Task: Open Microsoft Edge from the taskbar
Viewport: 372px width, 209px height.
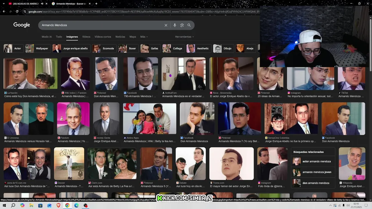Action: pos(76,206)
